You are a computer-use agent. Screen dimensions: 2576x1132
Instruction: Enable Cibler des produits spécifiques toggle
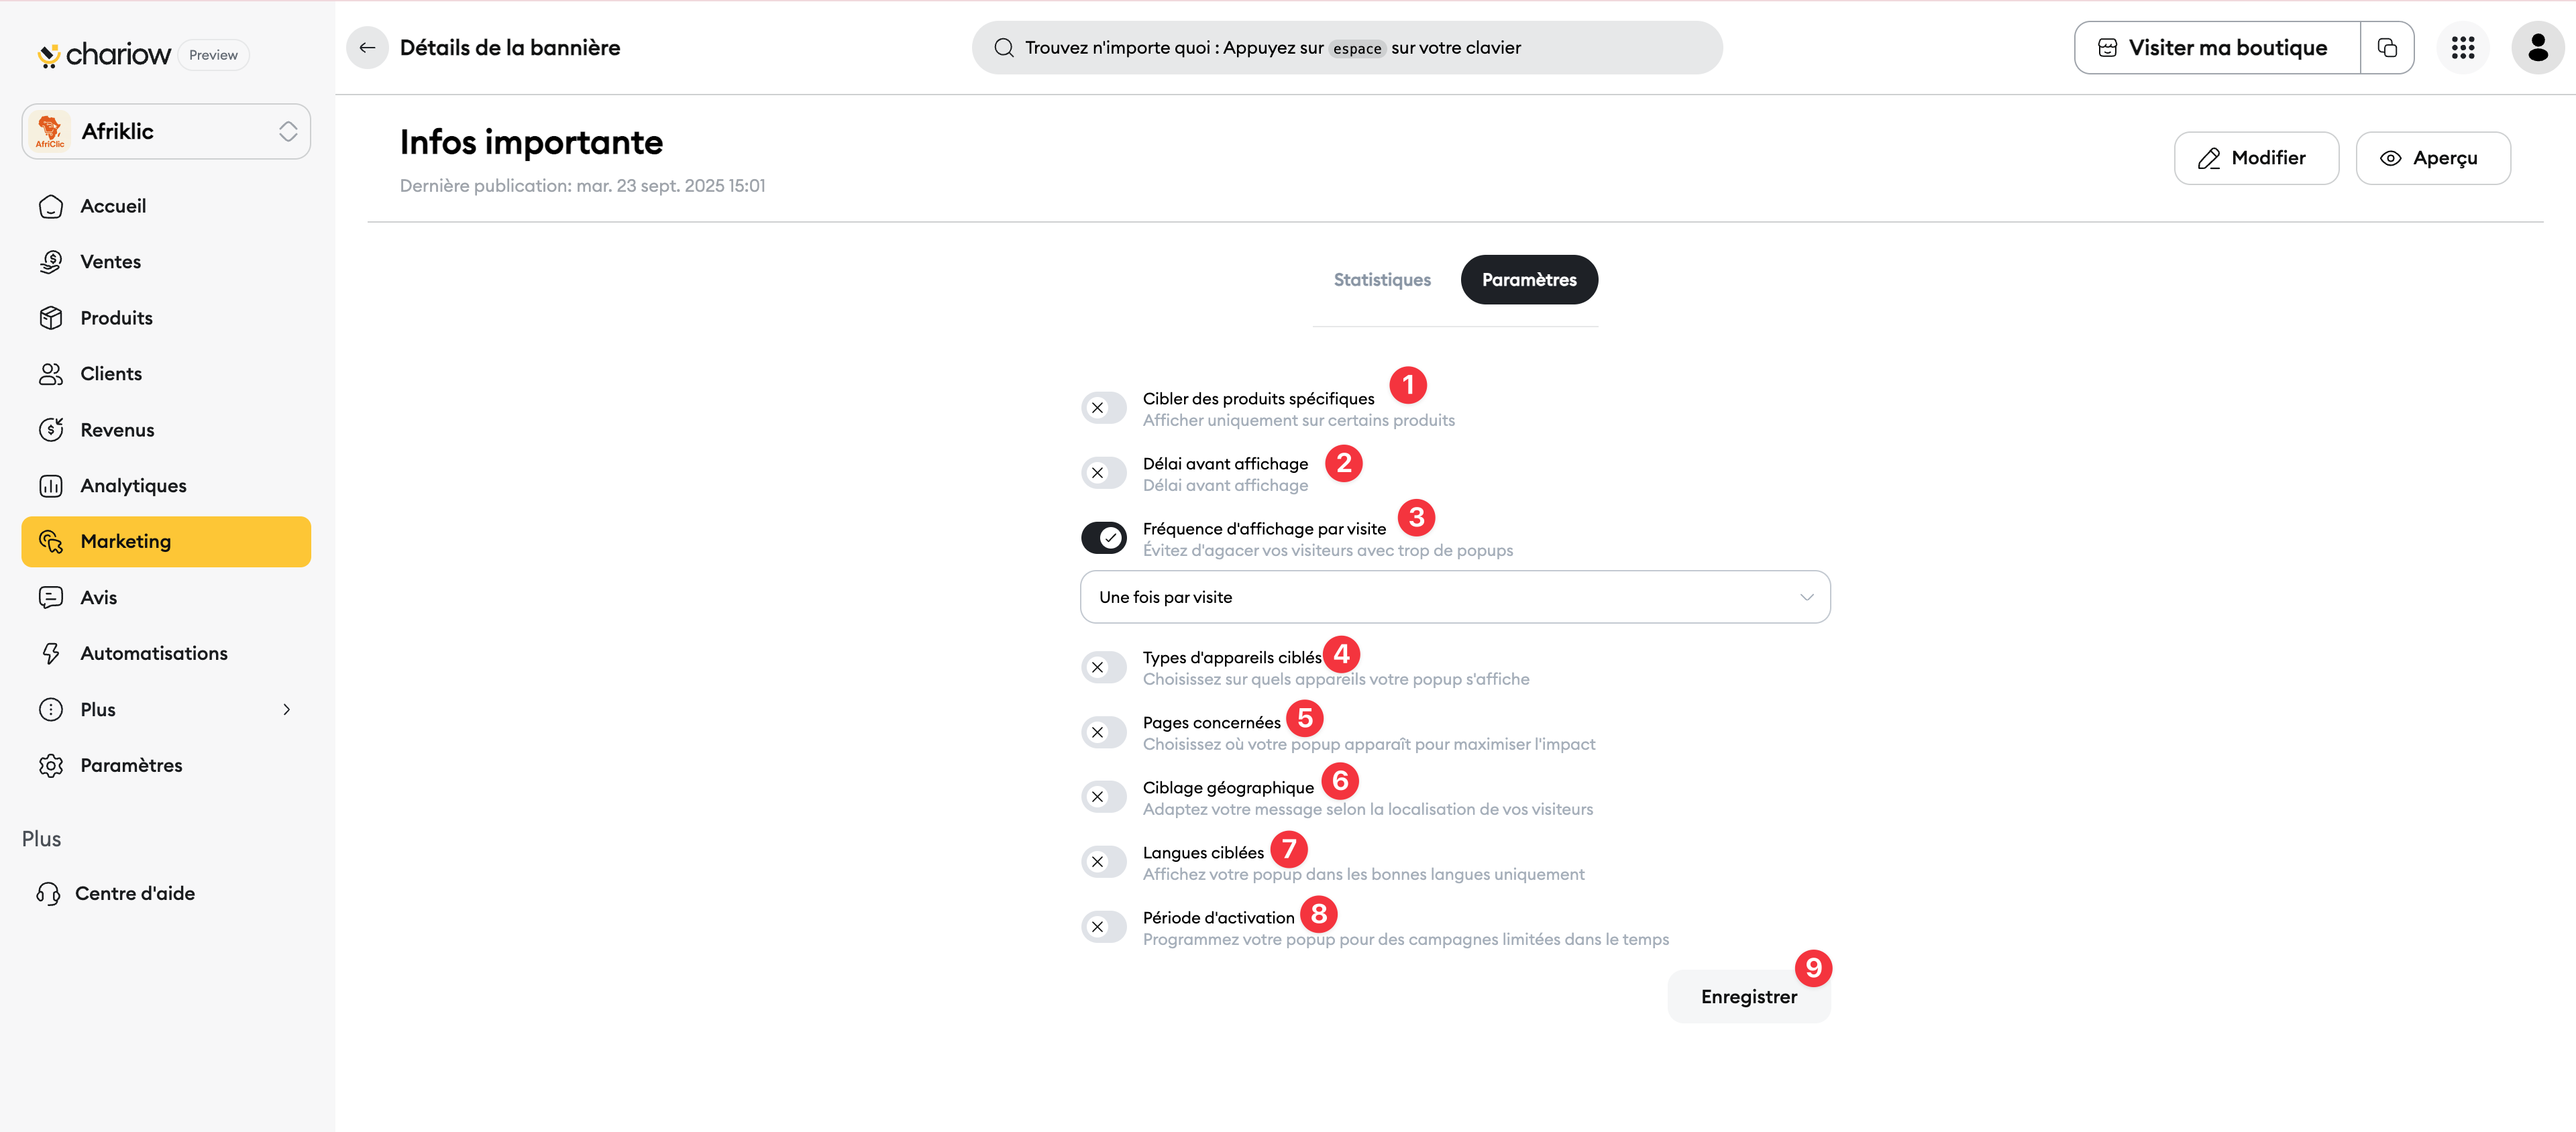point(1103,408)
